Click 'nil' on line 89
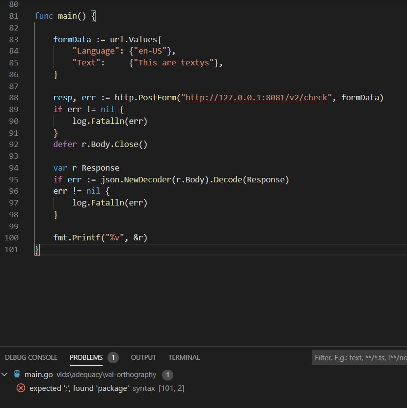This screenshot has width=407, height=408. pos(108,109)
